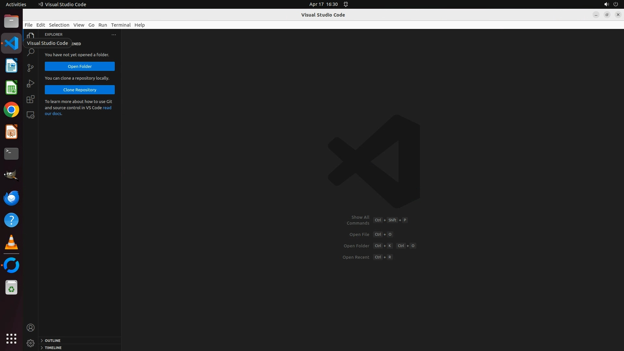Follow the read our docs link
The width and height of the screenshot is (624, 351).
pos(107,108)
